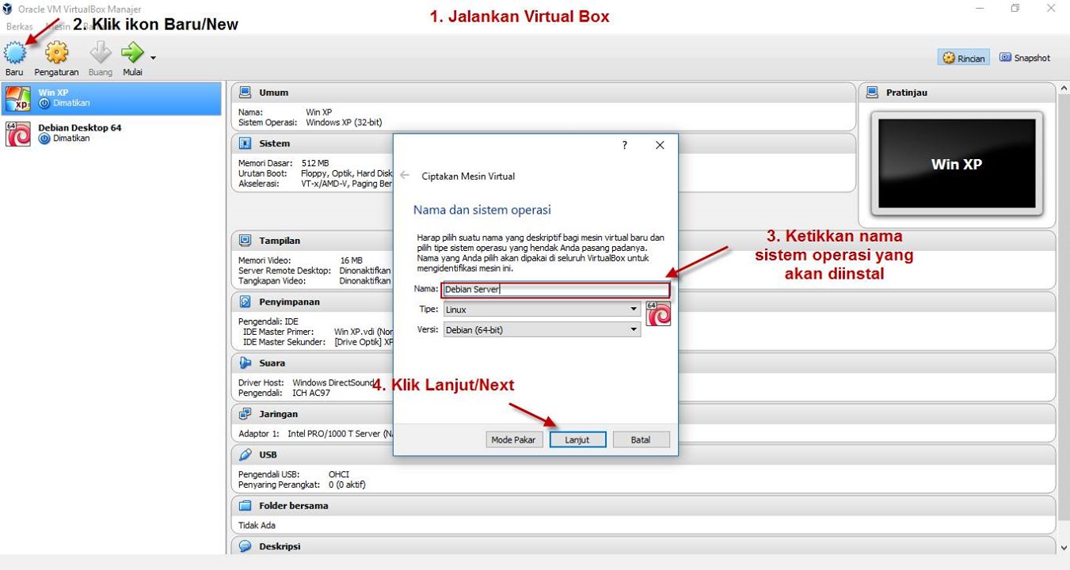Click the USB section icon

246,454
